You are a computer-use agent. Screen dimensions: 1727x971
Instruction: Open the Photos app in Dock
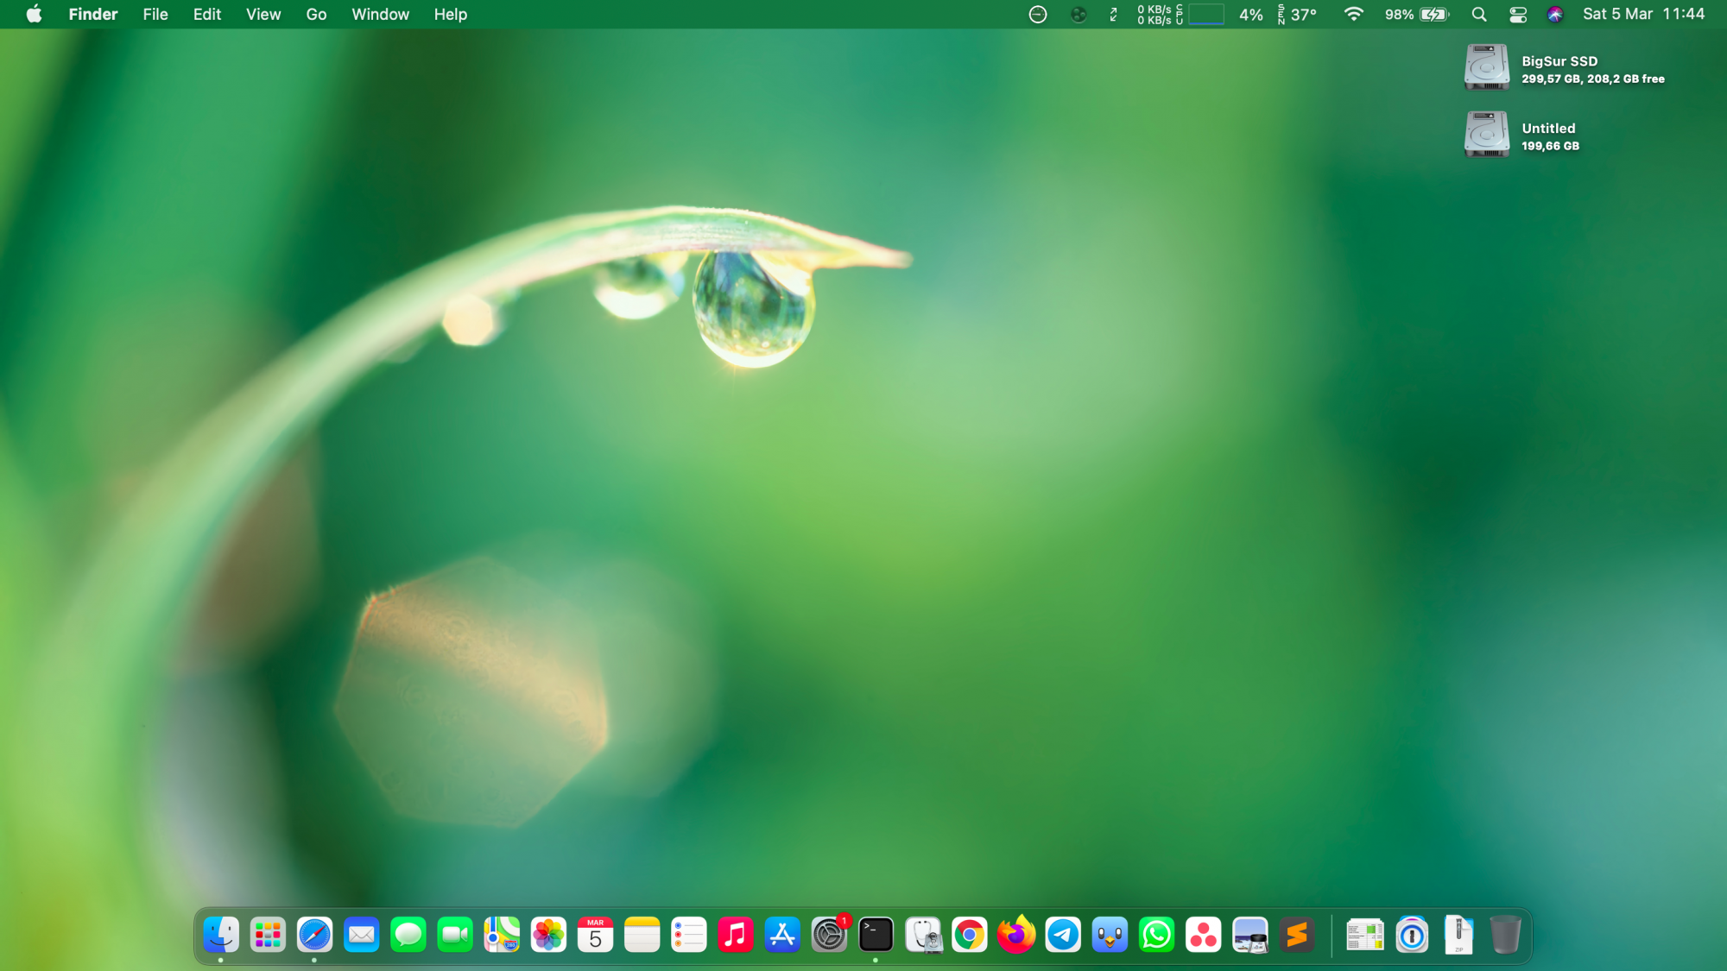(x=548, y=935)
